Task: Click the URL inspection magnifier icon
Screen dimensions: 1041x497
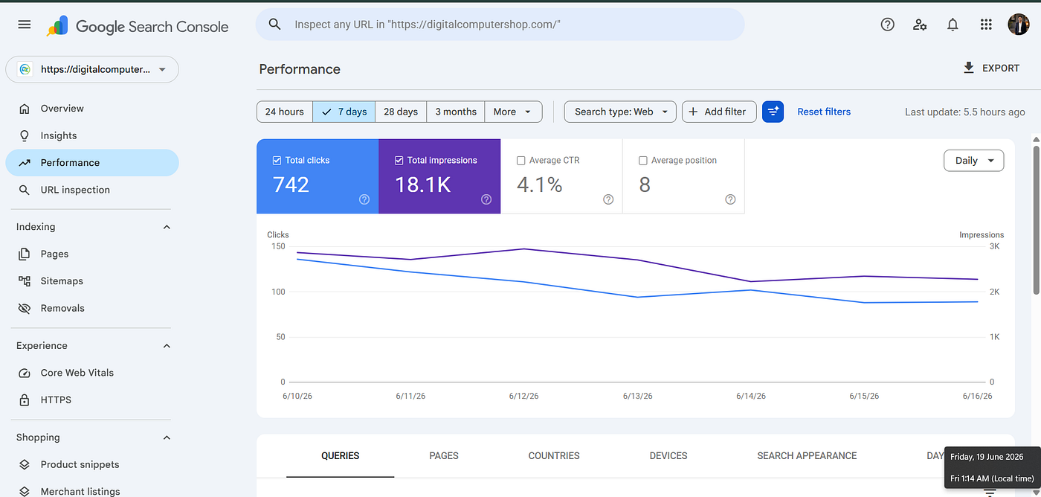Action: pyautogui.click(x=25, y=190)
